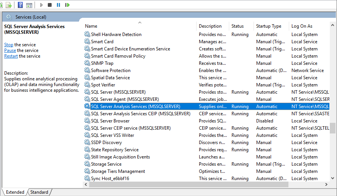Select the Spot Verifier service name
The height and width of the screenshot is (196, 337).
[103, 85]
